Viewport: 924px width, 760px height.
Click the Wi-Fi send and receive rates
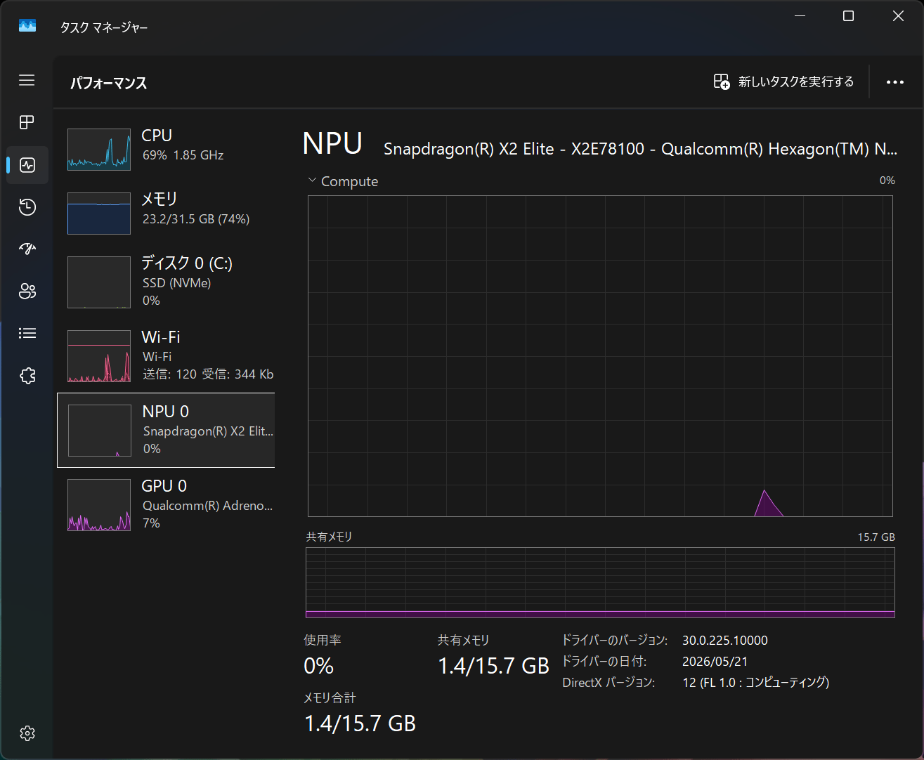point(208,374)
